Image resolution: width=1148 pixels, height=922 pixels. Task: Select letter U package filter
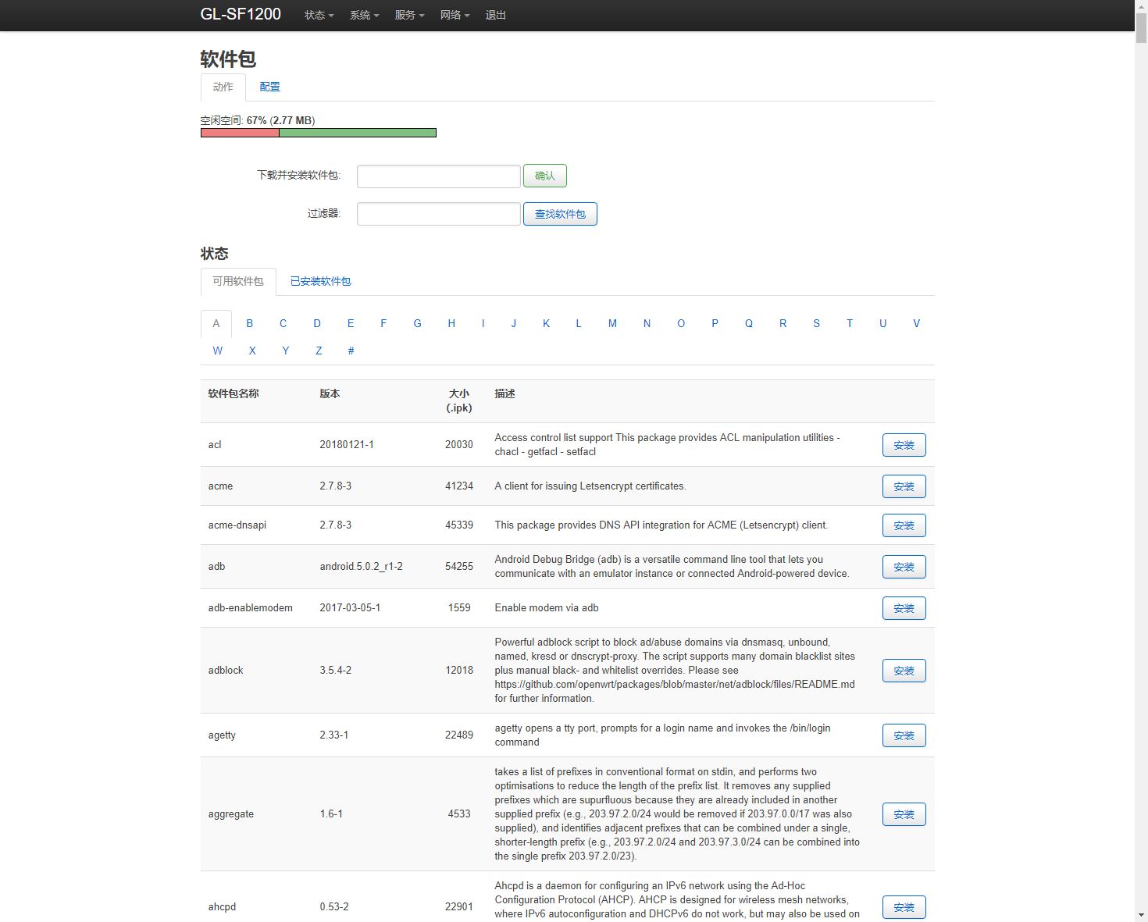pos(883,323)
